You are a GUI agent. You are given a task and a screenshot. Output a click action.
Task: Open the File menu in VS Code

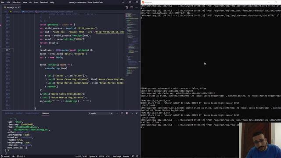coord(3,2)
